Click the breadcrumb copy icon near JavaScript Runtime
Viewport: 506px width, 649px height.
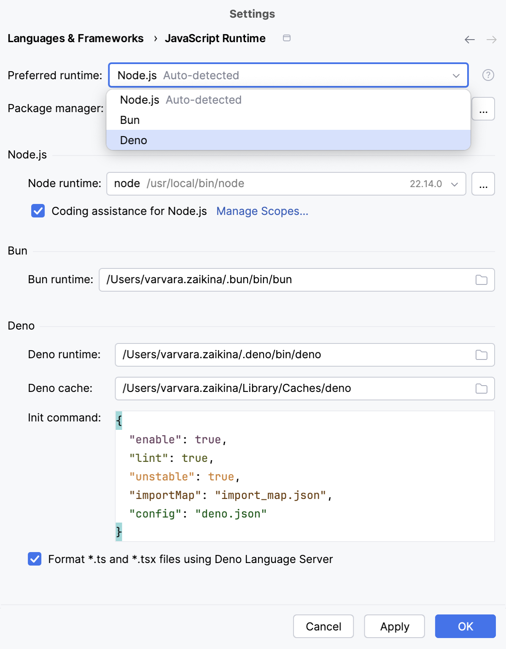point(287,38)
